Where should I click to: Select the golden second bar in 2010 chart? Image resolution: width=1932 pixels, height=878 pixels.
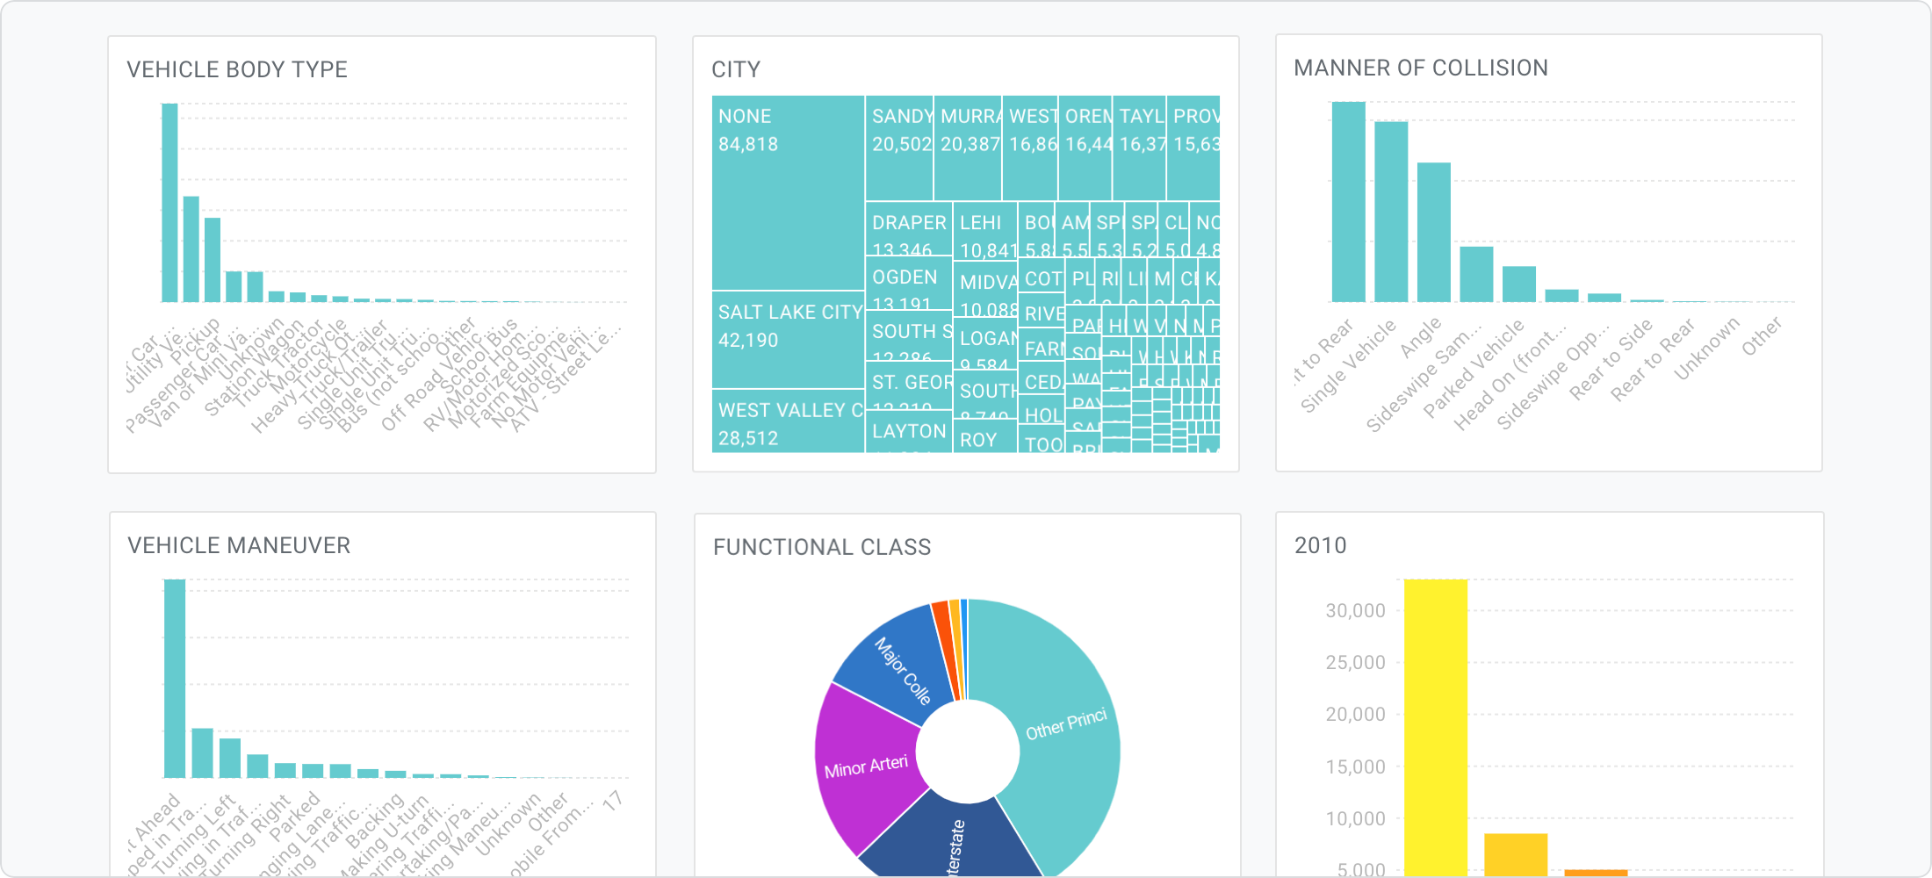(1516, 854)
